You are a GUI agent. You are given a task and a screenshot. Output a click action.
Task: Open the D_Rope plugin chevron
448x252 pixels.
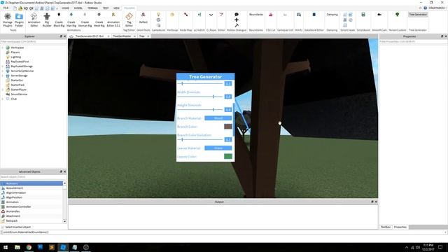click(211, 15)
